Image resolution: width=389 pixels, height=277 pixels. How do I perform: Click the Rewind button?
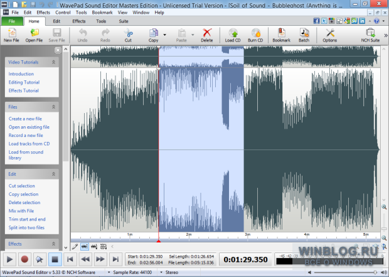click(x=85, y=259)
